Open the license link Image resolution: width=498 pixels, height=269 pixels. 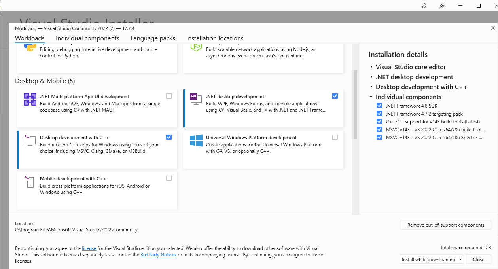point(89,248)
